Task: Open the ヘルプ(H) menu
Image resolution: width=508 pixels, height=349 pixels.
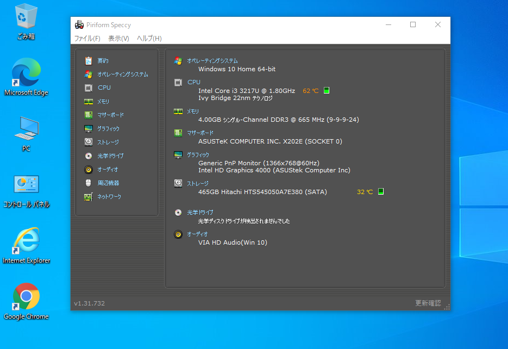Action: coord(149,38)
